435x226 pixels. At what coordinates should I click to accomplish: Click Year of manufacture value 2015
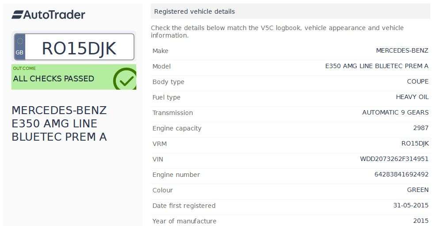coord(420,221)
